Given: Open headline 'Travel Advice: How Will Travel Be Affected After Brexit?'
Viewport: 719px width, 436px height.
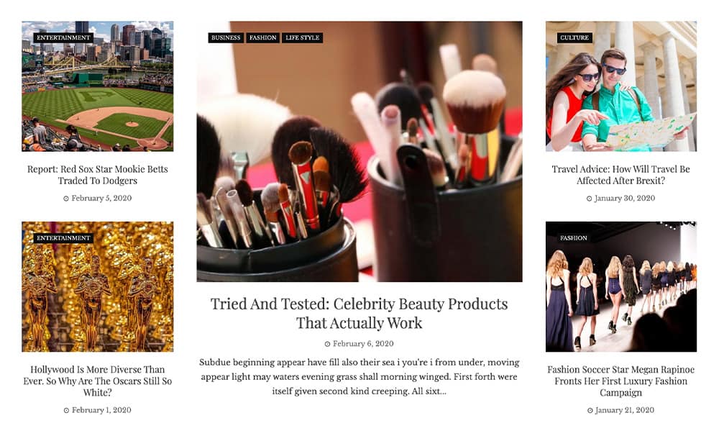Looking at the screenshot, I should [x=621, y=175].
